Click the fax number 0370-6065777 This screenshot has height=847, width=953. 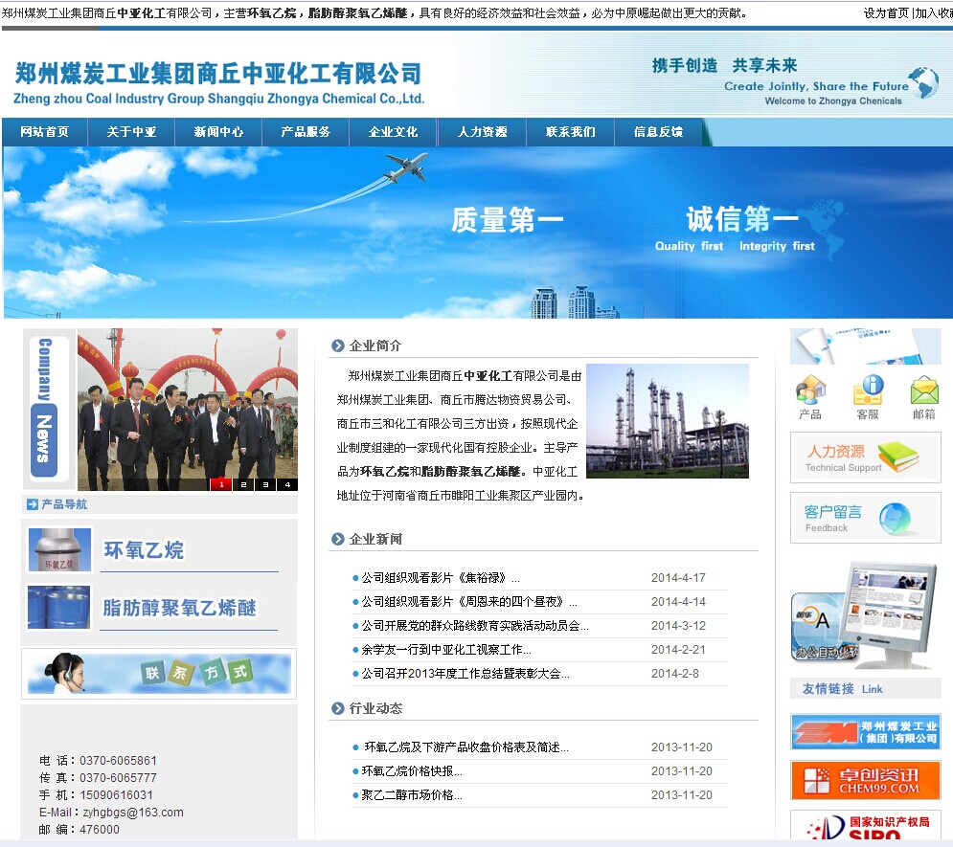(118, 778)
